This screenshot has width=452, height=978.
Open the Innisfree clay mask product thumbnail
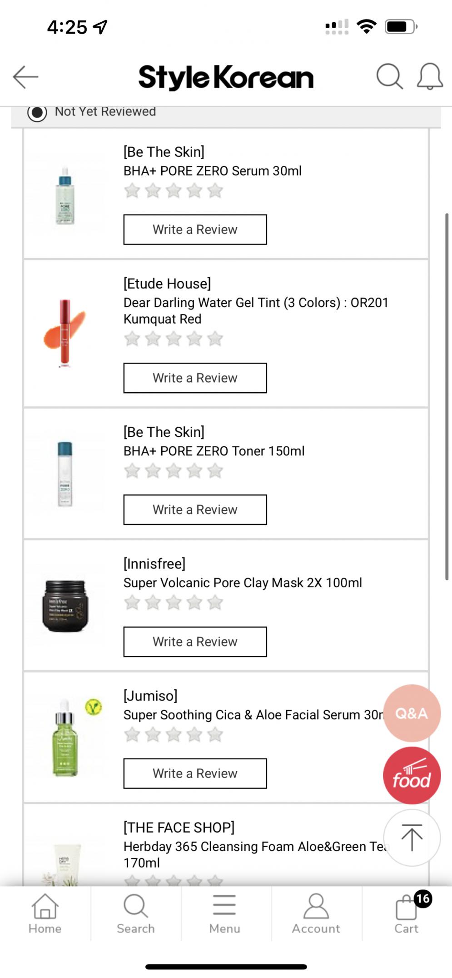65,606
